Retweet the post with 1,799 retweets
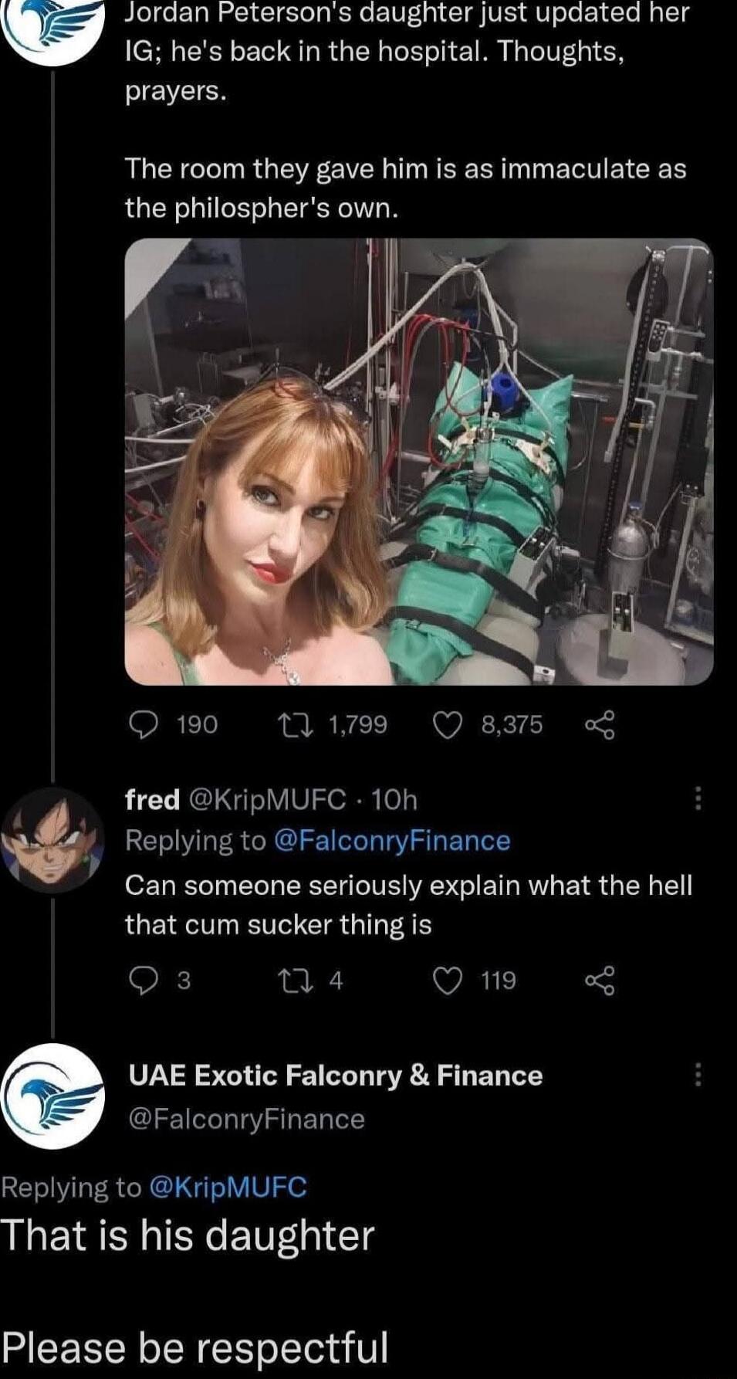 click(x=291, y=725)
